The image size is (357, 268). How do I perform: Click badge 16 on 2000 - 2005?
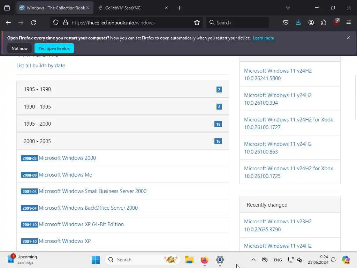(218, 141)
